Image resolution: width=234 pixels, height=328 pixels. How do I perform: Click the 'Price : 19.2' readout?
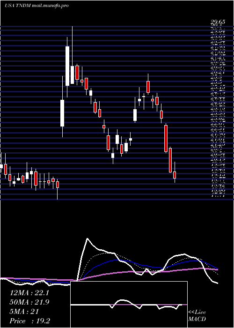[29, 321]
